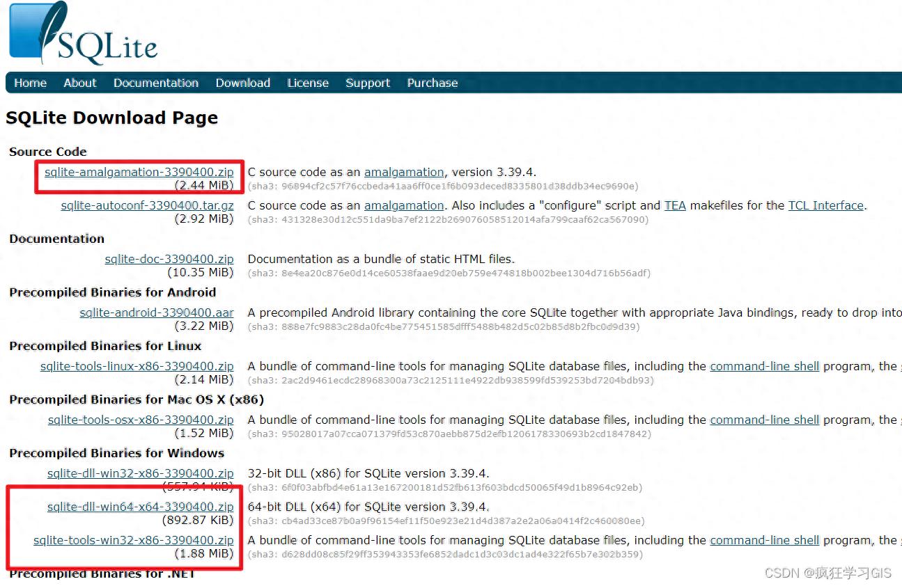Click the sha3 hash starting 2ac2d946
Viewport: 902px width, 586px height.
449,381
